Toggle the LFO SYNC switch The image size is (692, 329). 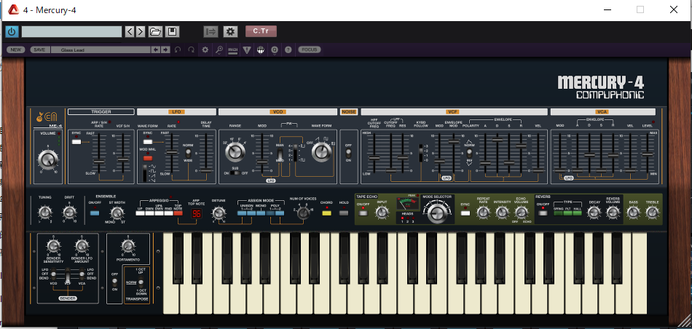pyautogui.click(x=148, y=141)
